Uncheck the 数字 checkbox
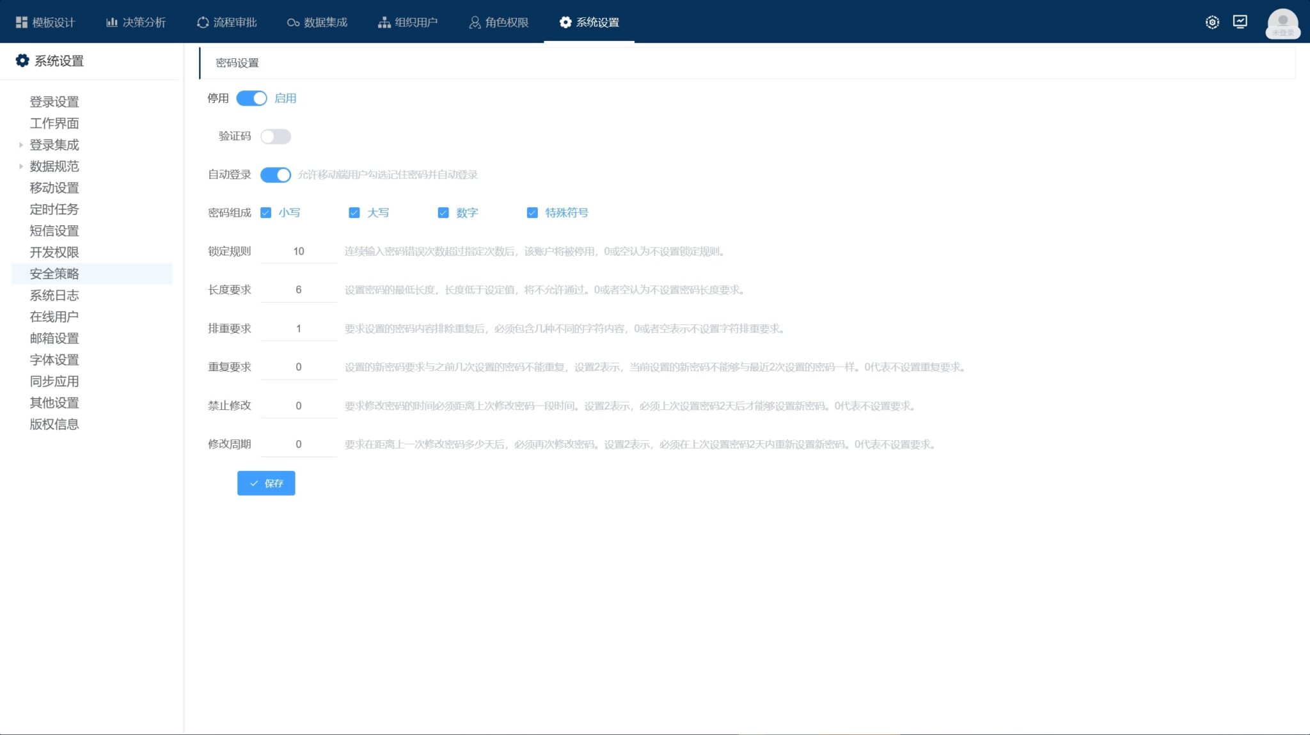This screenshot has width=1310, height=735. point(443,212)
